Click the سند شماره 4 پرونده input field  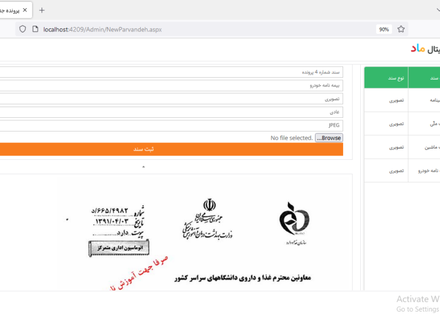[171, 73]
